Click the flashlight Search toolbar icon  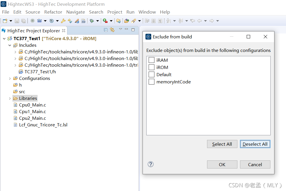(134, 21)
